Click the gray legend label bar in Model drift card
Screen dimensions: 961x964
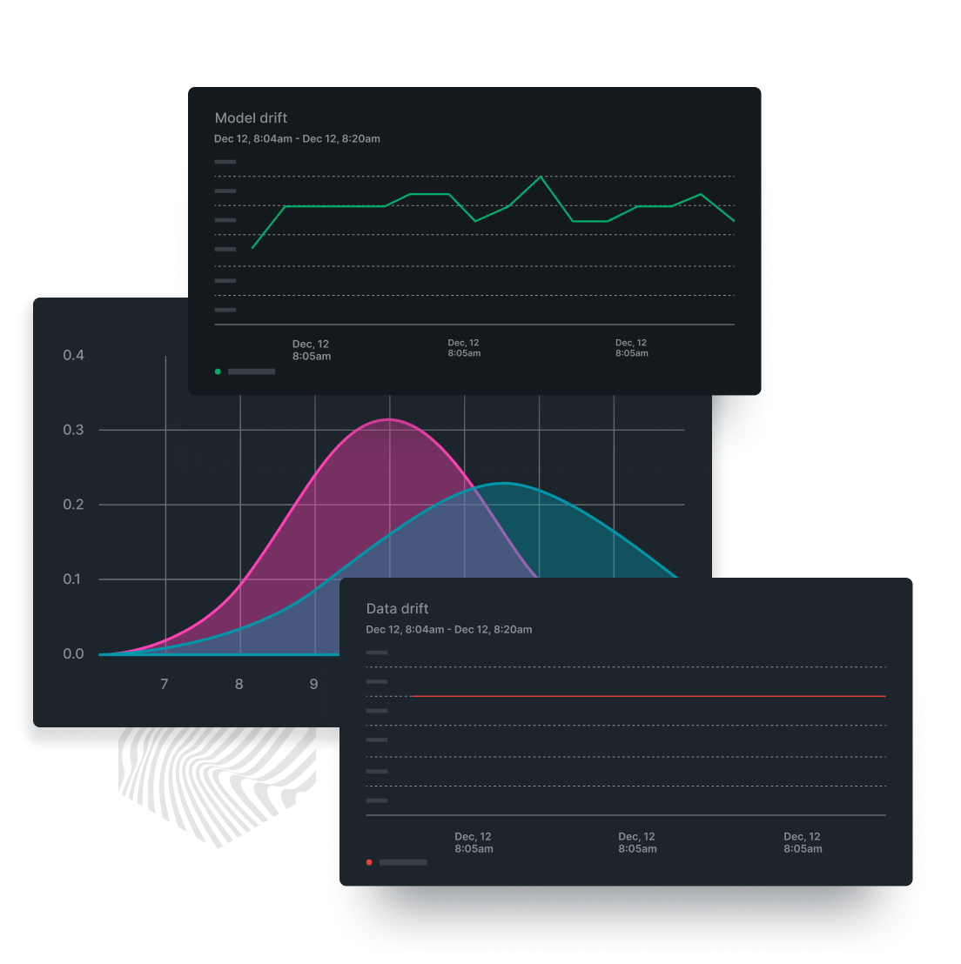(x=252, y=372)
